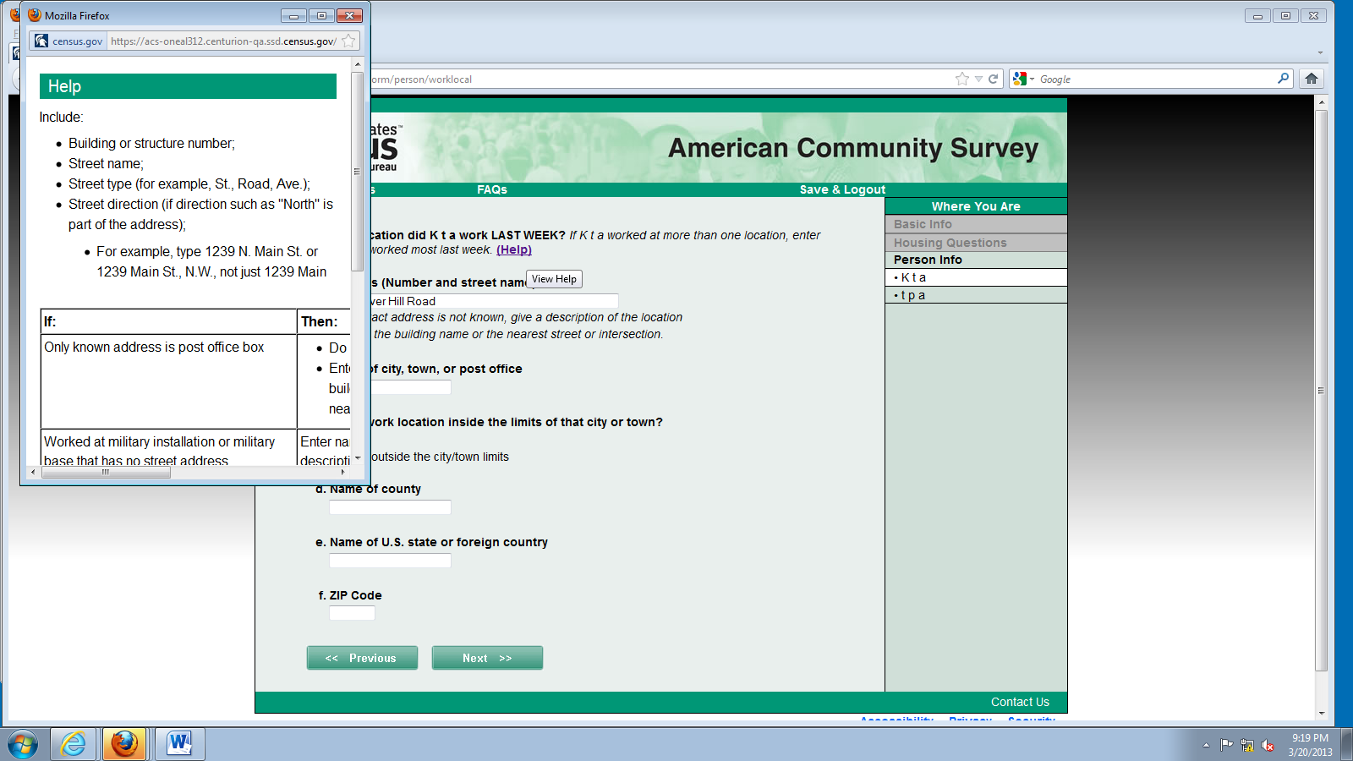Screen dimensions: 1353x761
Task: Click the bookmark star in the Help popup address bar
Action: click(x=348, y=41)
